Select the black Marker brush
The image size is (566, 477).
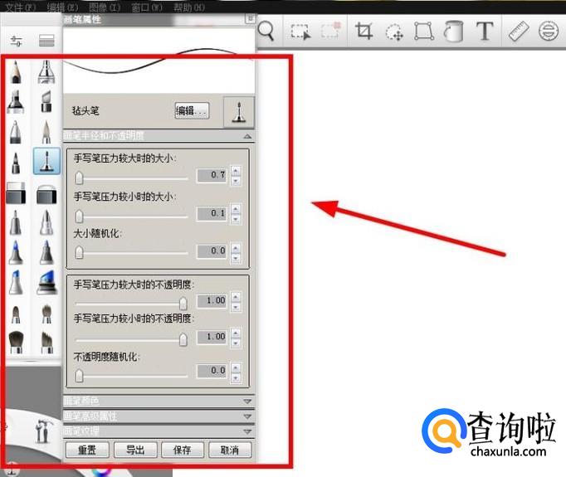click(x=15, y=102)
